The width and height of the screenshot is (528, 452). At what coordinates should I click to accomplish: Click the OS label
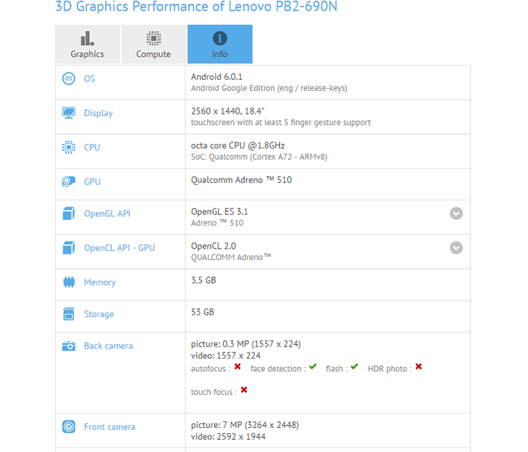point(90,78)
